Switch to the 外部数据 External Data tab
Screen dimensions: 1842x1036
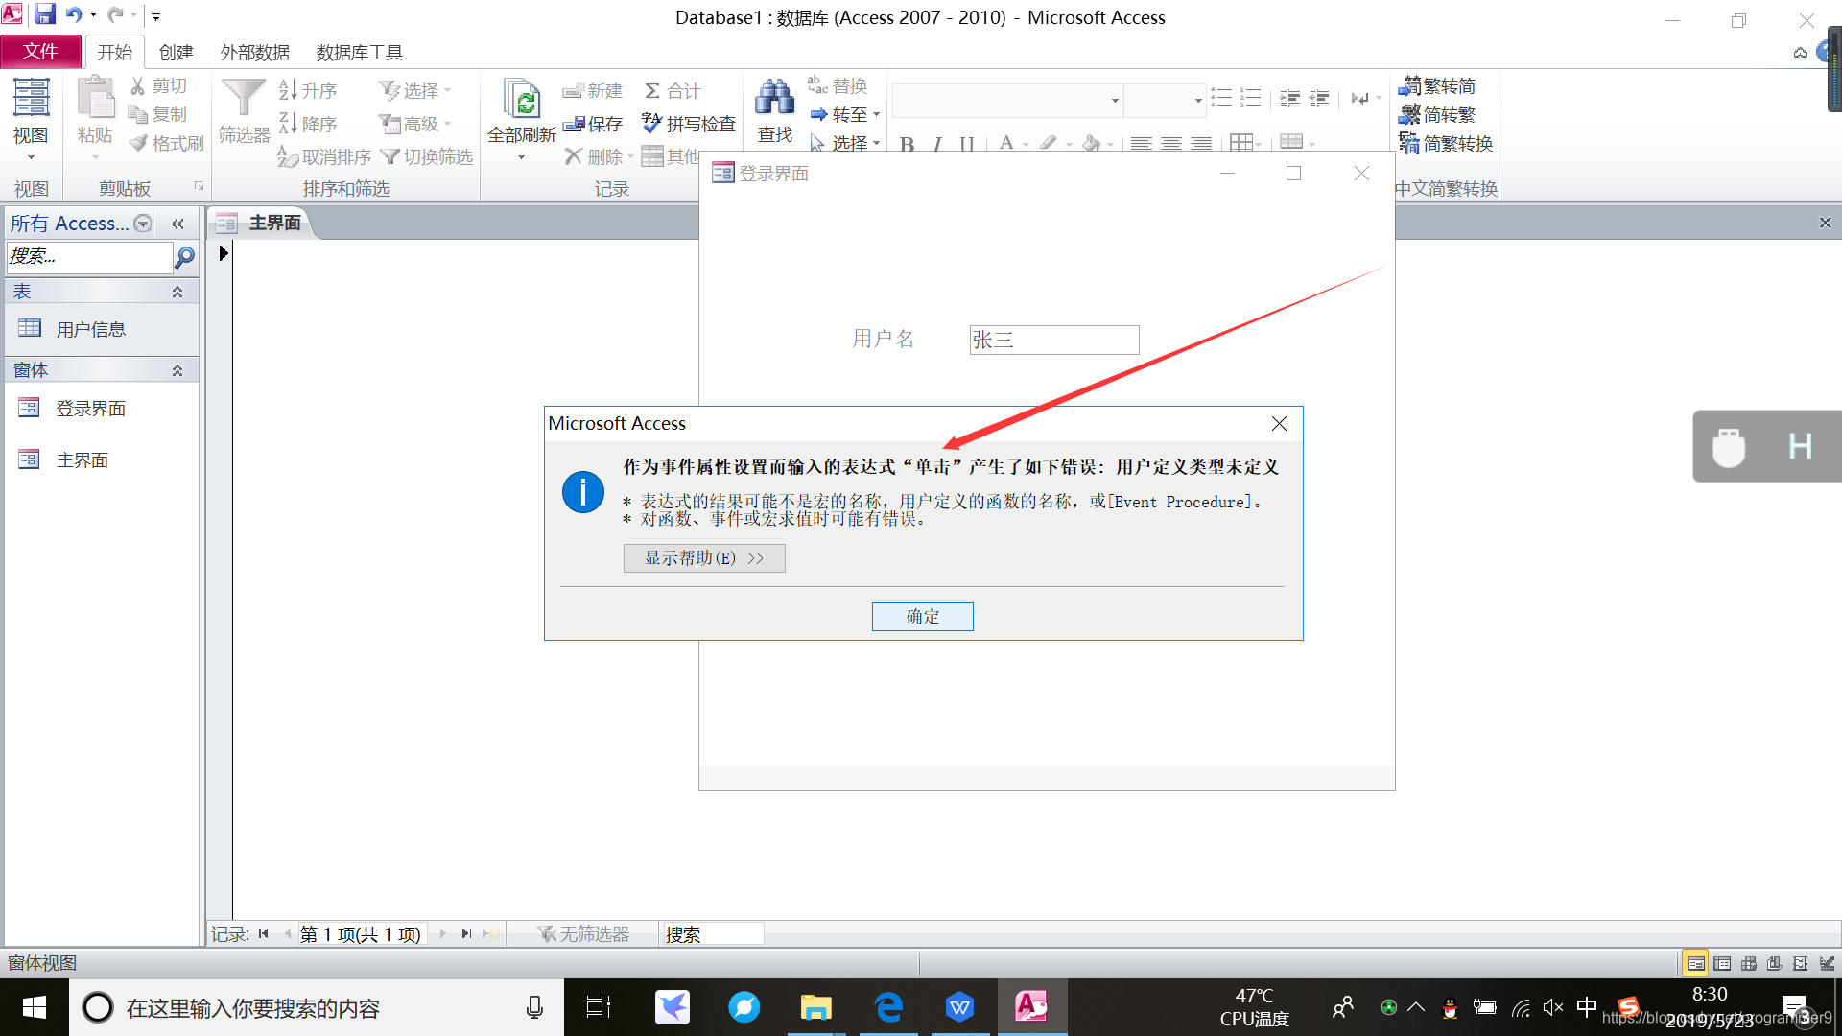255,52
